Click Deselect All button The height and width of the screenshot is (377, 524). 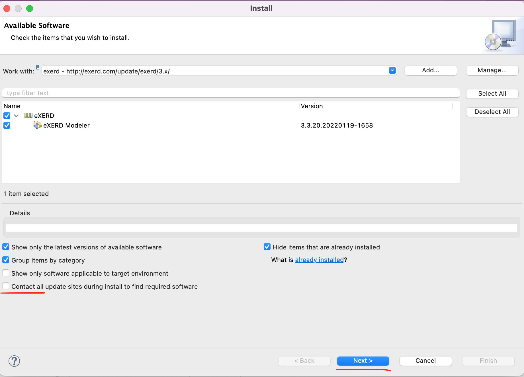tap(492, 112)
